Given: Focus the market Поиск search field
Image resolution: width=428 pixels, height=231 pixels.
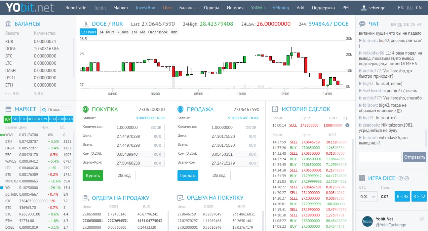Looking at the screenshot, I should (x=56, y=110).
